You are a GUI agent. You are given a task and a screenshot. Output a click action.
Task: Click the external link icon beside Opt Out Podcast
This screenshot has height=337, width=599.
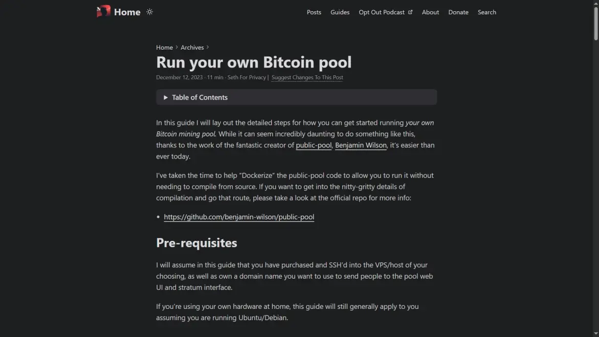(410, 12)
